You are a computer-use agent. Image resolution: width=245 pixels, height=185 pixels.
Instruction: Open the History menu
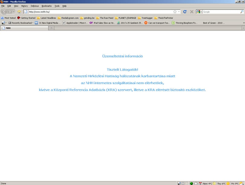(x=24, y=6)
